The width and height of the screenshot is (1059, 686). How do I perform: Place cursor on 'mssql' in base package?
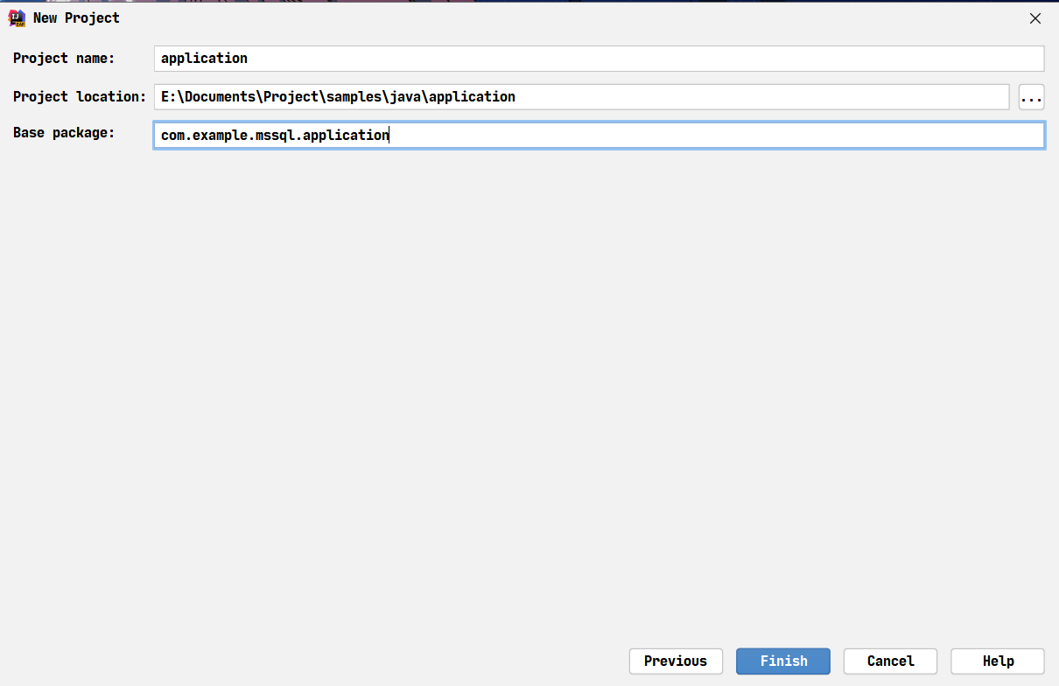coord(275,136)
